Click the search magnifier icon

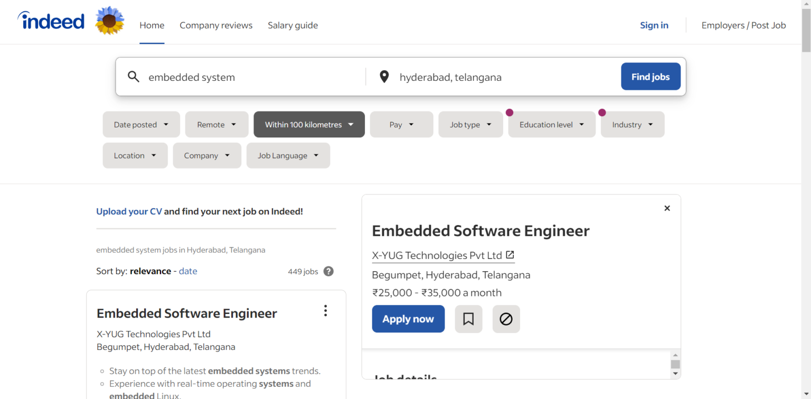click(134, 77)
